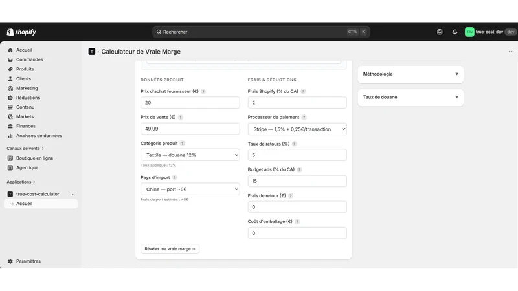Expand Applications section
This screenshot has height=291, width=518.
21,182
